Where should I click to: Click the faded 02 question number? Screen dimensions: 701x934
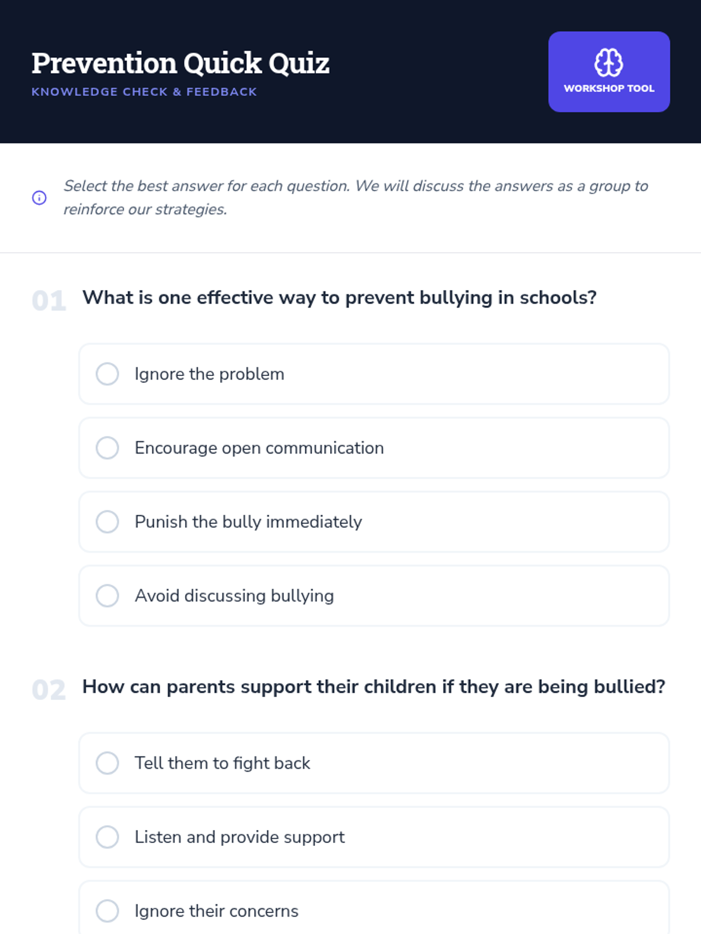pyautogui.click(x=49, y=690)
